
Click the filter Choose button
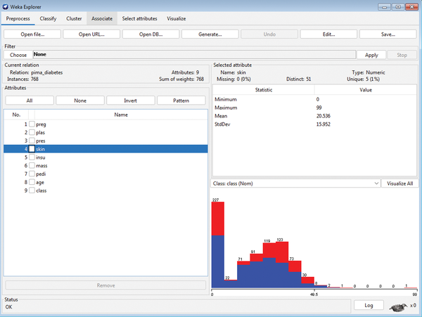(x=18, y=55)
